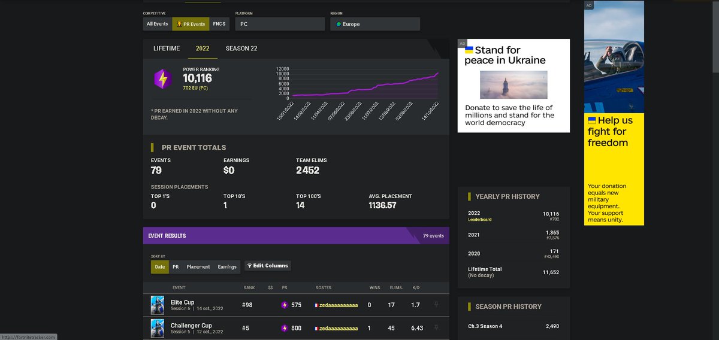The height and width of the screenshot is (340, 719).
Task: Pin the Challenger Cup row
Action: 436,327
